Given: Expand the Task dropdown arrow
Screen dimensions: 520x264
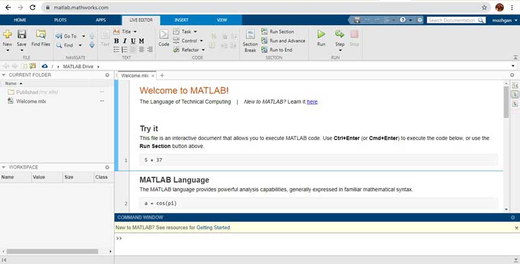Looking at the screenshot, I should (x=195, y=32).
